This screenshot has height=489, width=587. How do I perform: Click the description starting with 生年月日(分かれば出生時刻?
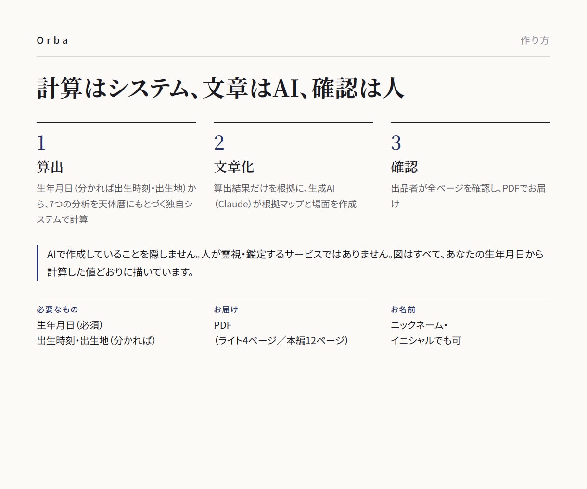[116, 204]
